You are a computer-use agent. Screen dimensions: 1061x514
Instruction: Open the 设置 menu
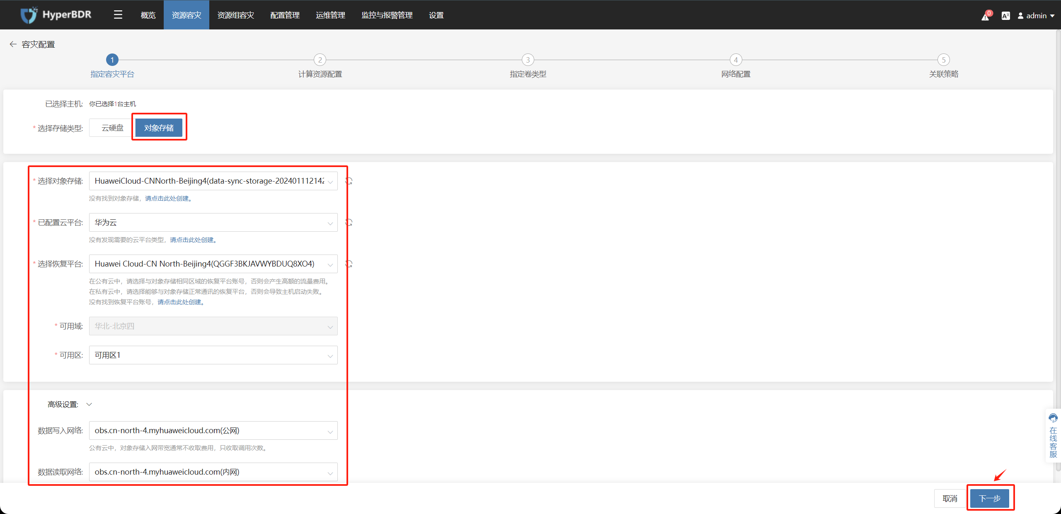tap(436, 15)
